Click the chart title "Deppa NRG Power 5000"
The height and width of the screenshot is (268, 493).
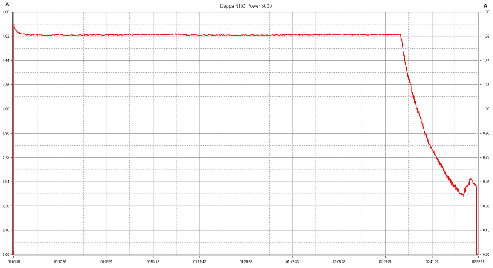[246, 6]
